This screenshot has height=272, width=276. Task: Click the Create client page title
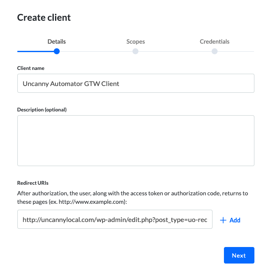(x=44, y=17)
